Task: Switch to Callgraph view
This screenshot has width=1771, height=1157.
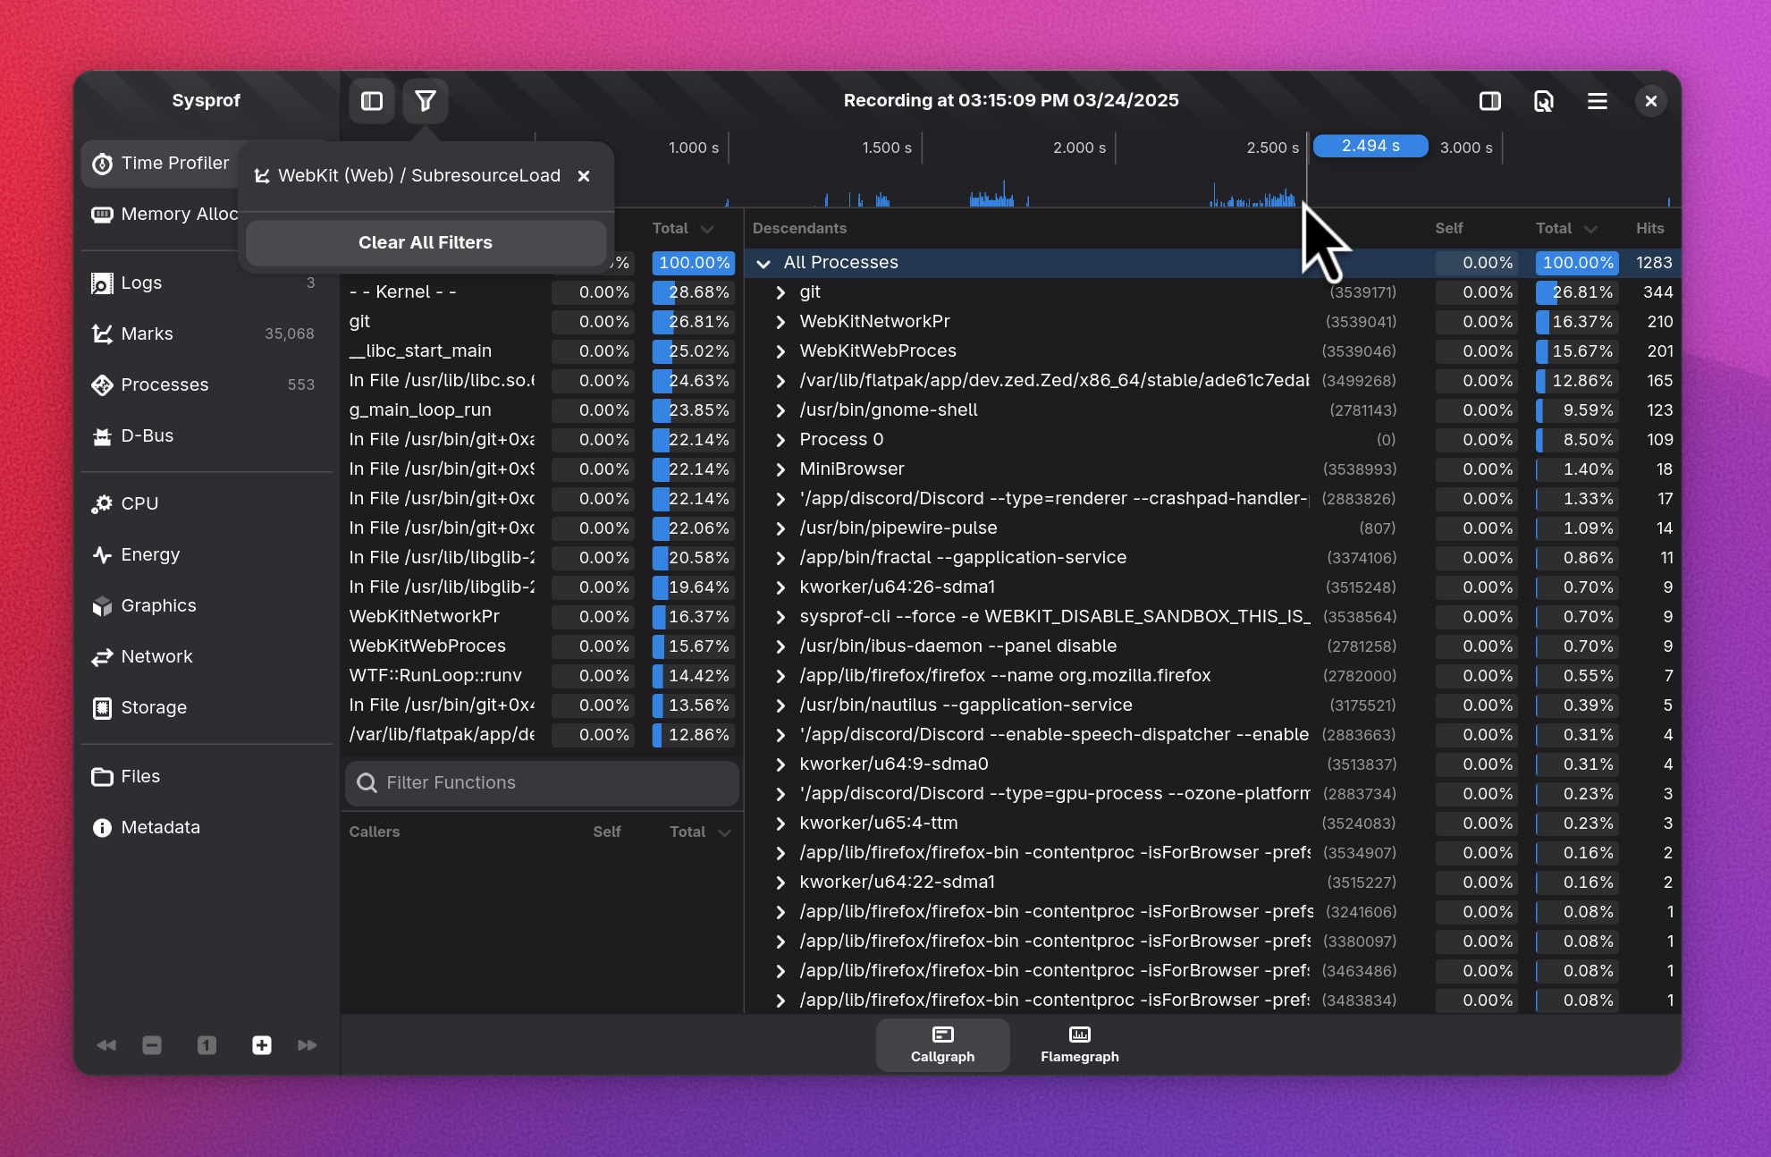Action: click(942, 1044)
